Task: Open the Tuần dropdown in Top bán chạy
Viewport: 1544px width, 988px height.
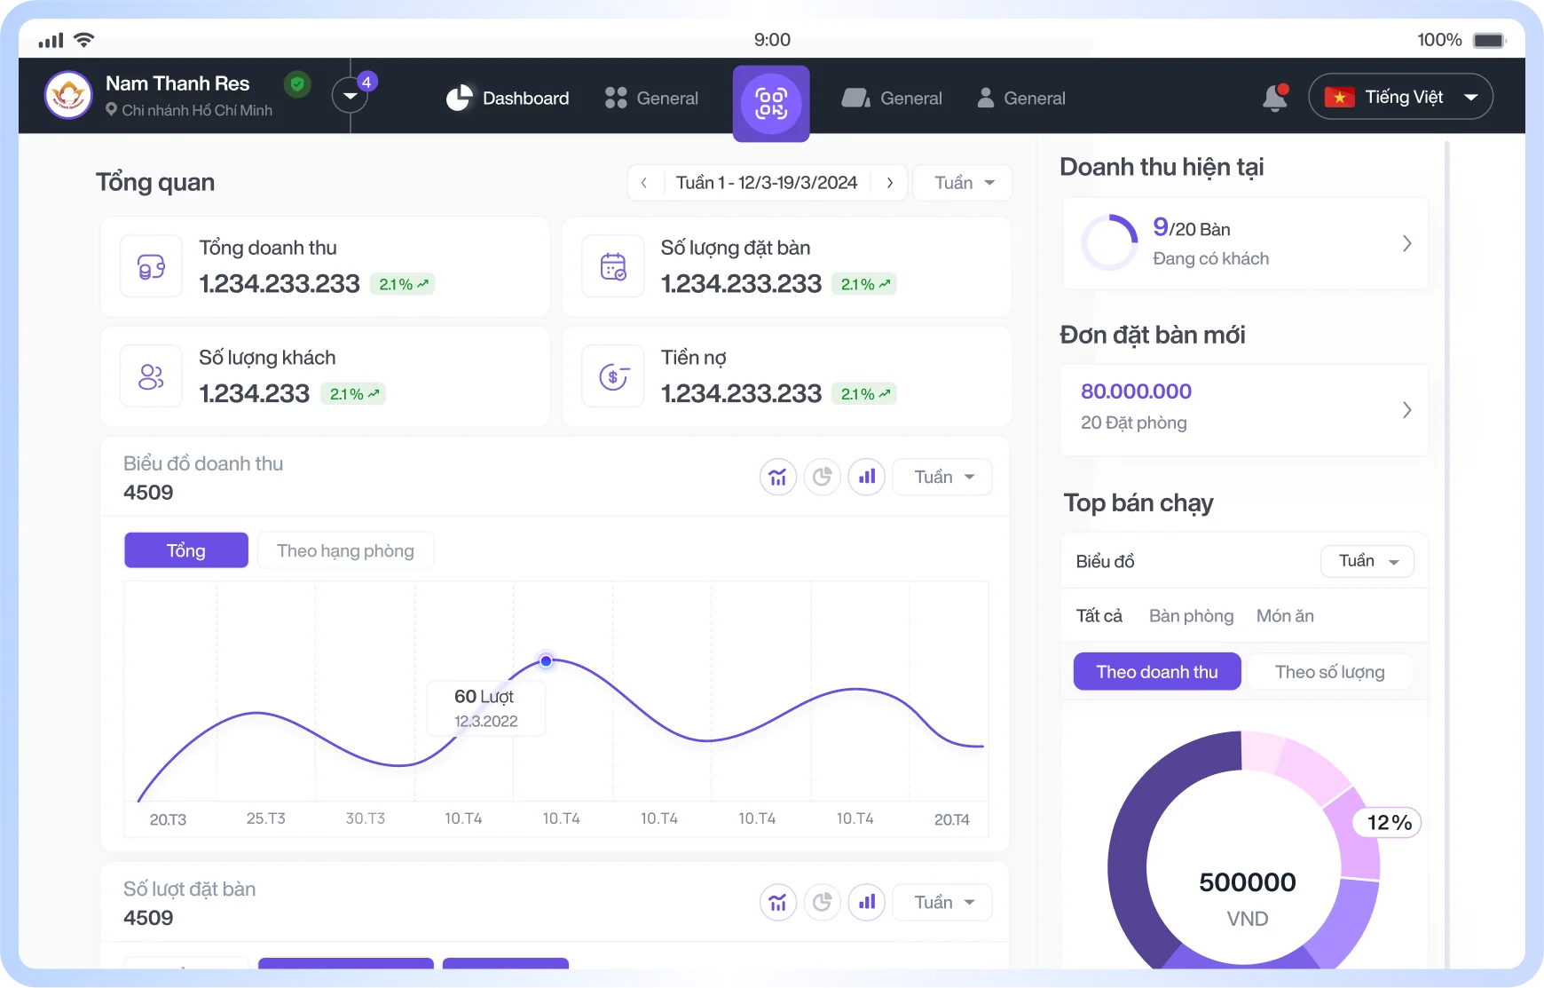Action: click(1367, 561)
